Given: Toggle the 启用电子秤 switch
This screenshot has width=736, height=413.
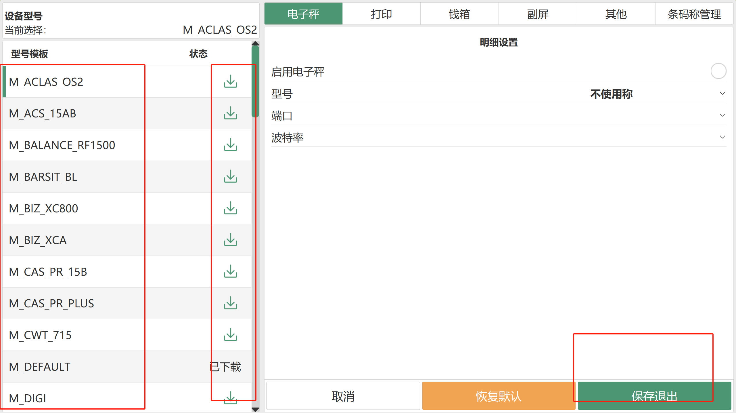Looking at the screenshot, I should 718,71.
